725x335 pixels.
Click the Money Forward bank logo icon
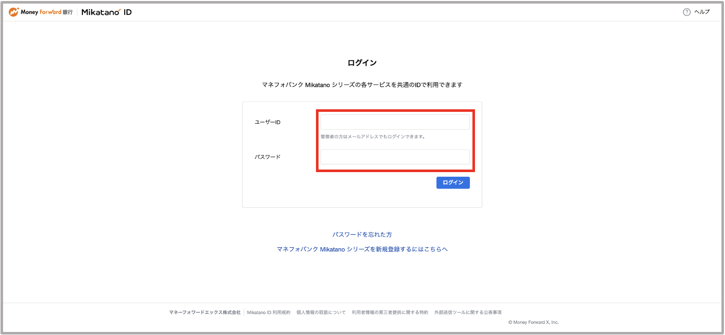pos(14,12)
